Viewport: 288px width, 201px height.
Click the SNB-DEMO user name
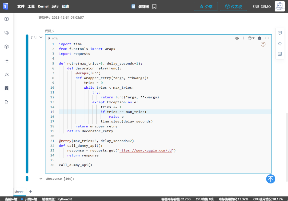pos(262,7)
